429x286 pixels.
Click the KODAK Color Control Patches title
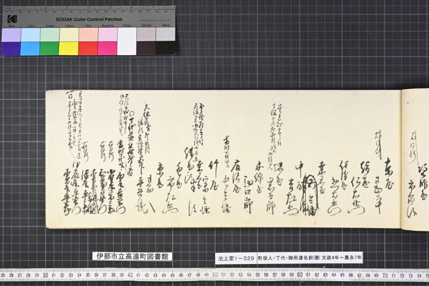(89, 19)
